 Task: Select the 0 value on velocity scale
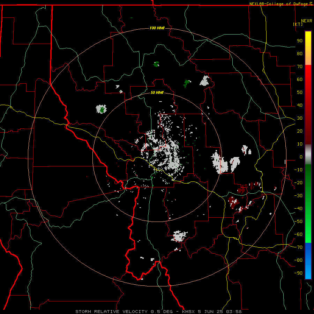(301, 157)
